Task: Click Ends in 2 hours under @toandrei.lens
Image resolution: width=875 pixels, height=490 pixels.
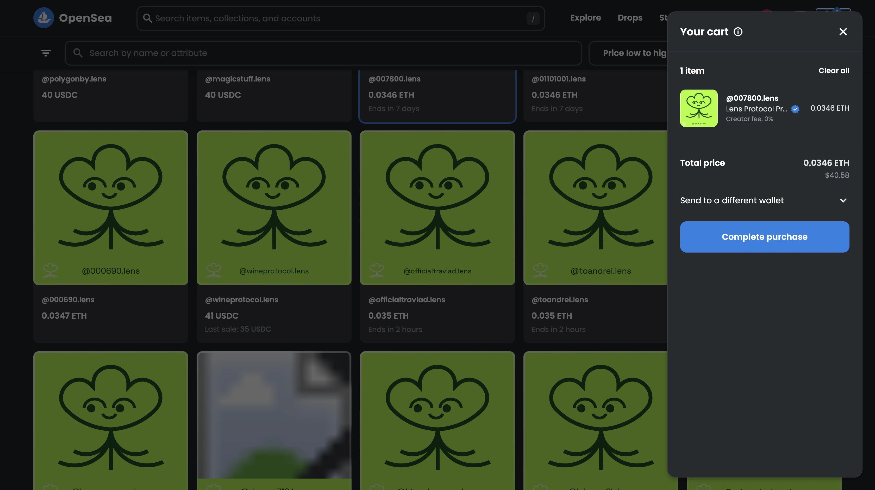Action: [x=558, y=329]
